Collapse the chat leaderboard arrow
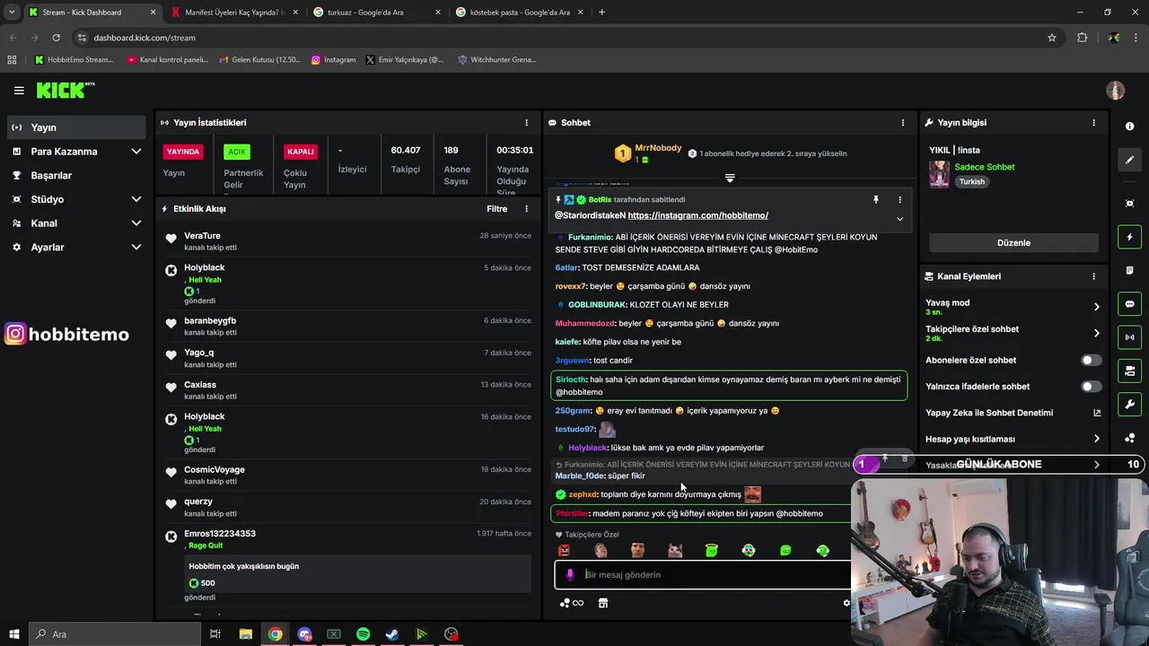The width and height of the screenshot is (1149, 646). [x=730, y=179]
